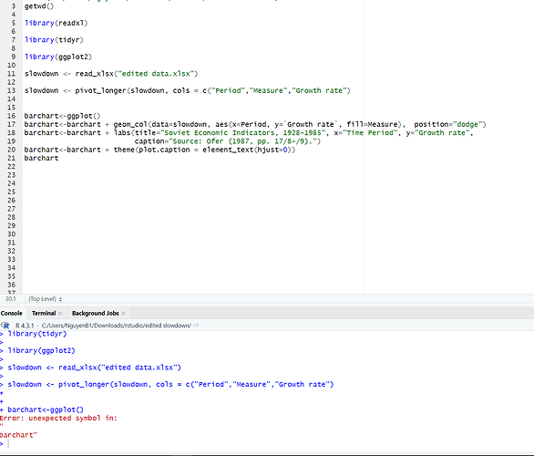
Task: Click the working directory path in console header
Action: tap(117, 326)
